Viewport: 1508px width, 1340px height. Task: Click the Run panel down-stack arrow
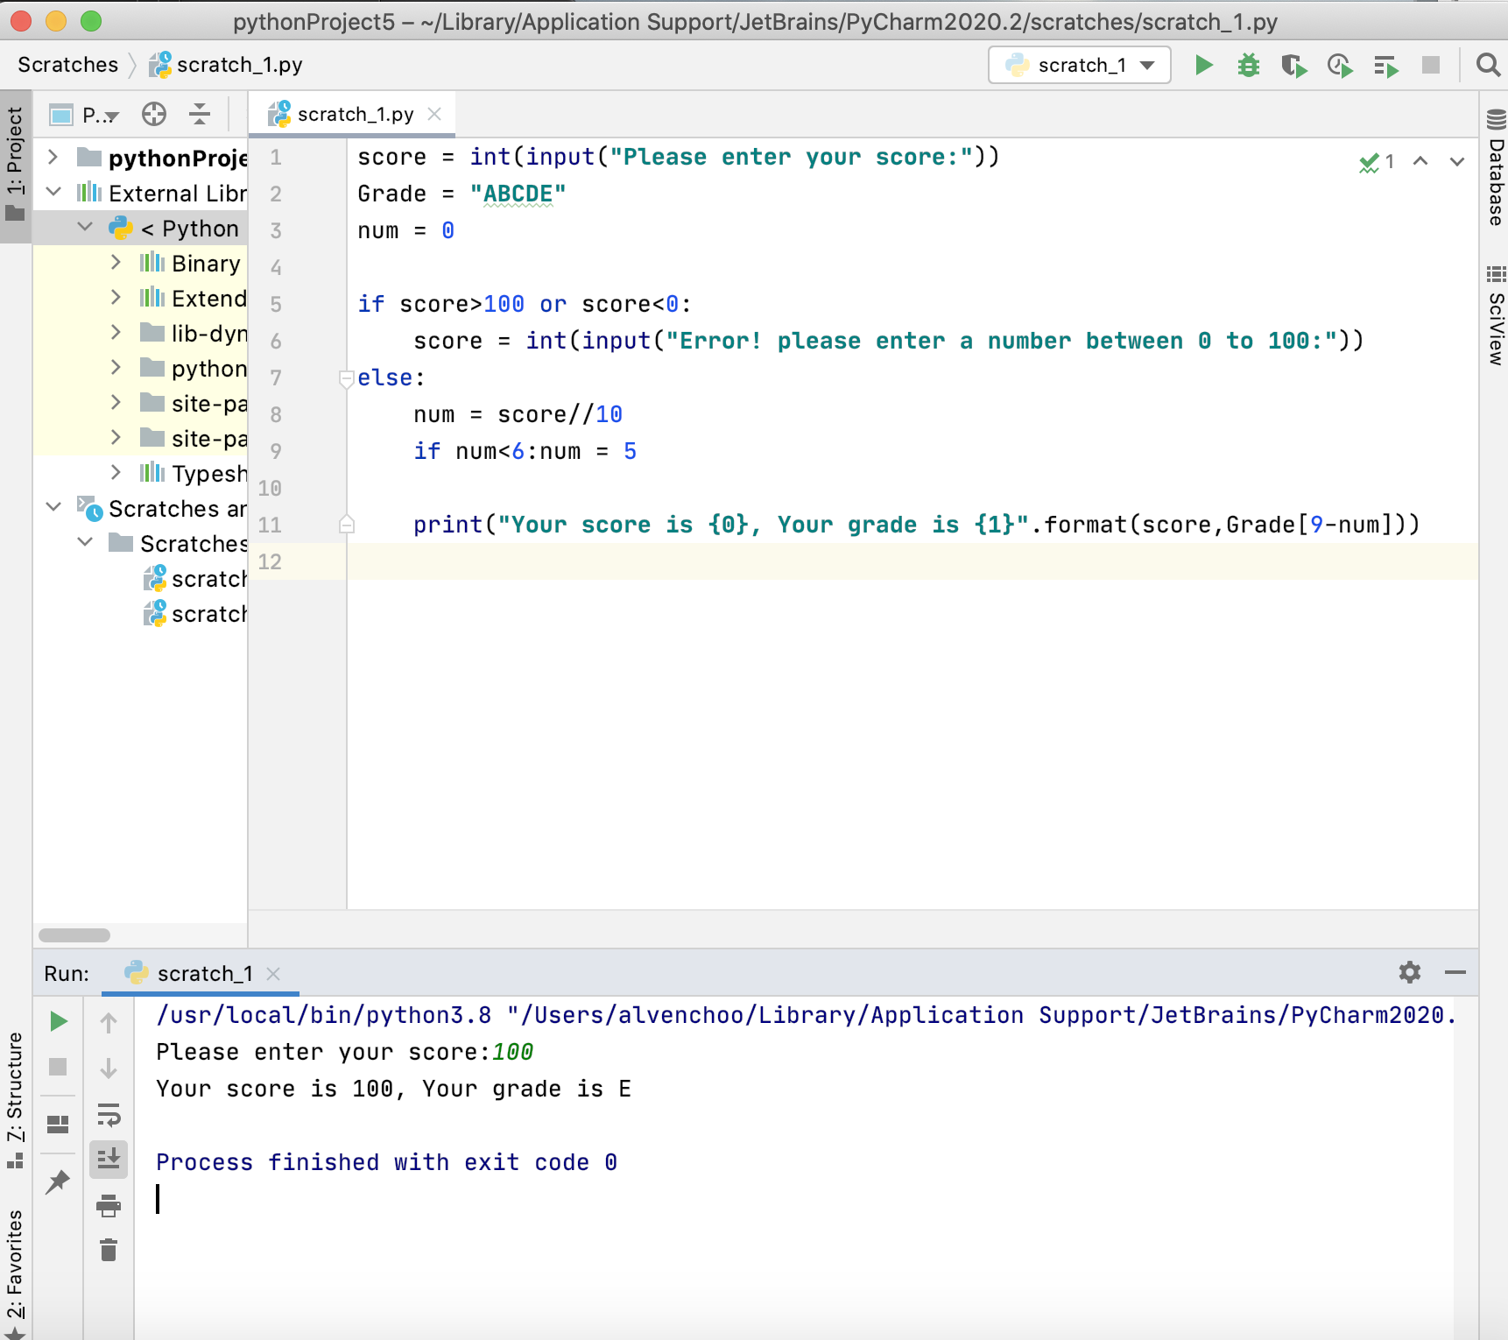click(x=109, y=1068)
